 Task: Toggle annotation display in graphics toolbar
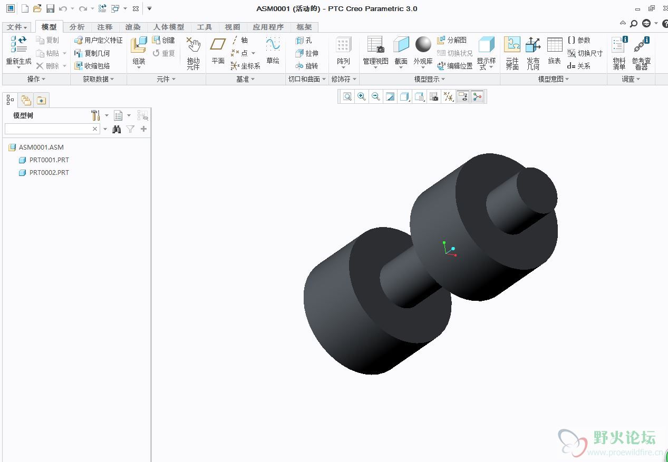coord(463,96)
